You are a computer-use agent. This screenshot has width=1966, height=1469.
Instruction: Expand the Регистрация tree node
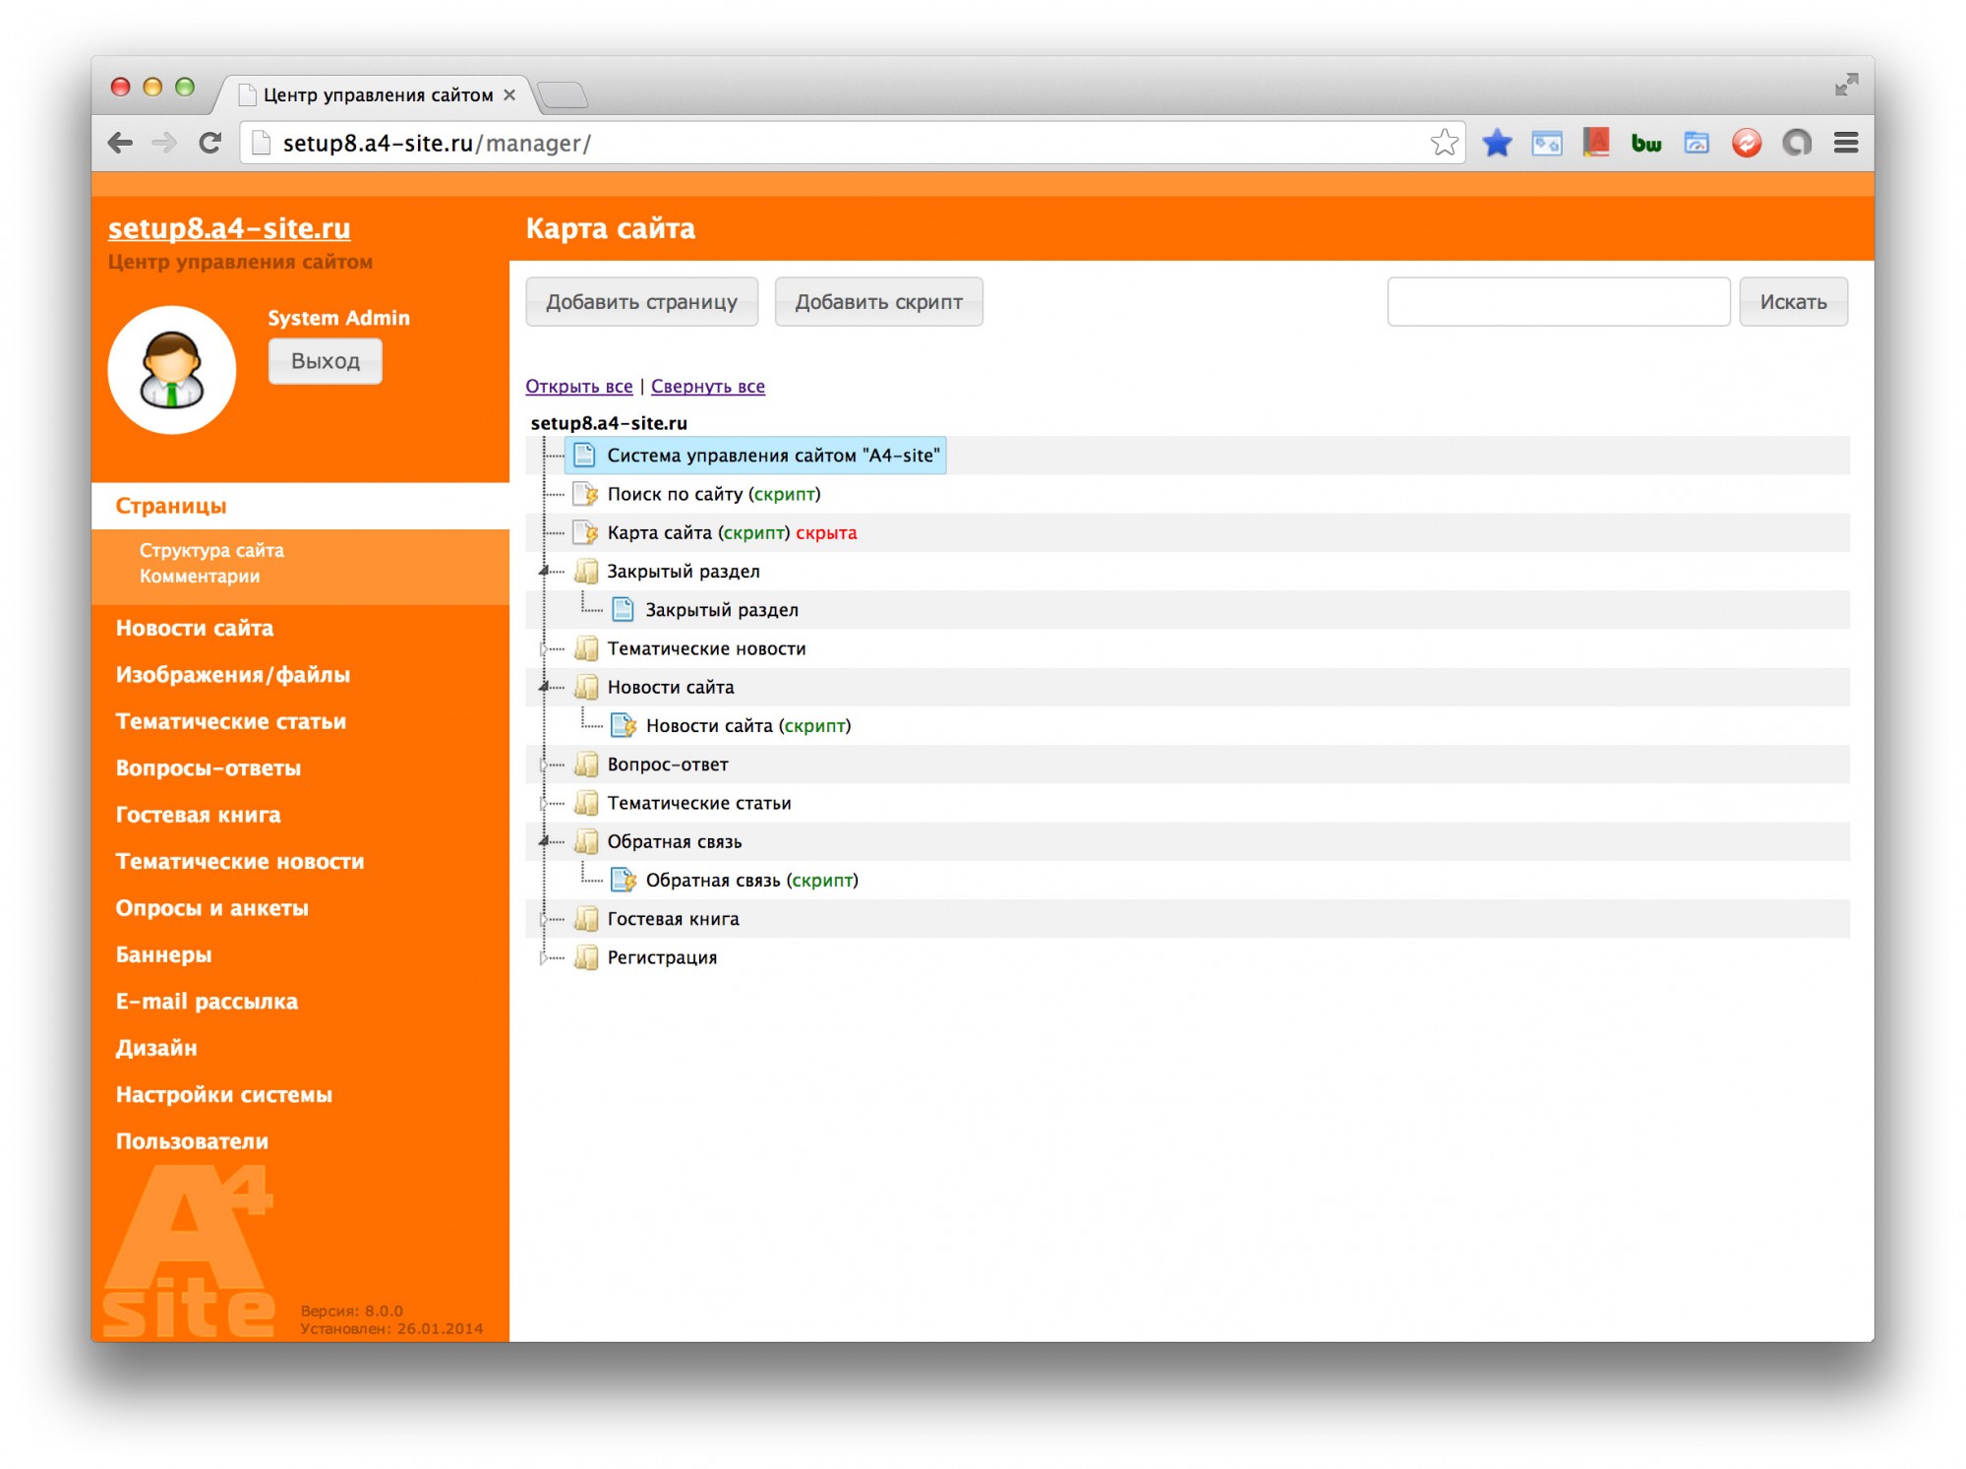click(x=543, y=957)
